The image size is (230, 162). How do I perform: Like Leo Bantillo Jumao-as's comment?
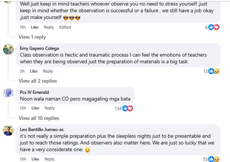click(x=35, y=159)
